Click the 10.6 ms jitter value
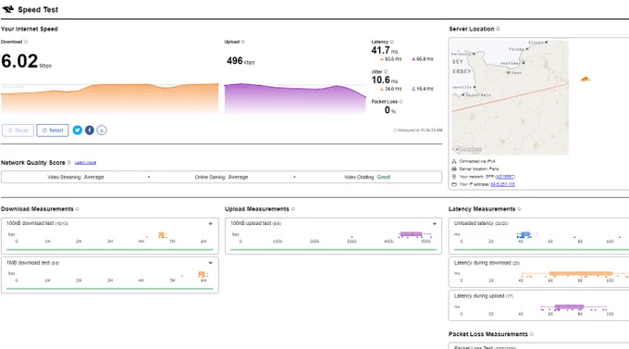Viewport: 629px width, 349px height. point(384,80)
